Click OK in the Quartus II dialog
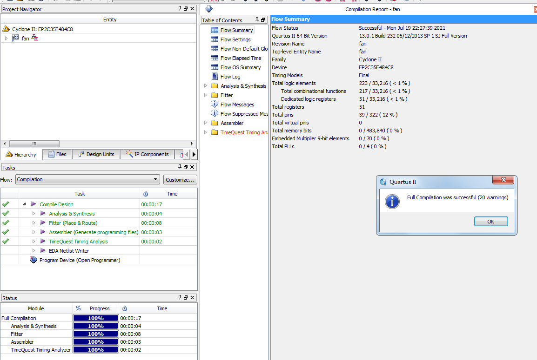Image resolution: width=537 pixels, height=360 pixels. click(490, 222)
